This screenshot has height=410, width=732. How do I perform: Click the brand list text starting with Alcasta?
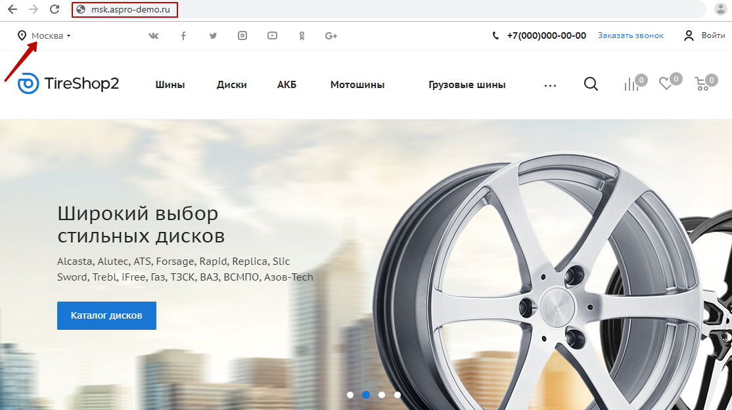185,269
